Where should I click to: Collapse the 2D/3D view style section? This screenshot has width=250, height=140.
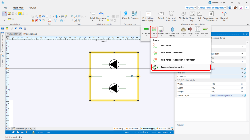(176, 80)
